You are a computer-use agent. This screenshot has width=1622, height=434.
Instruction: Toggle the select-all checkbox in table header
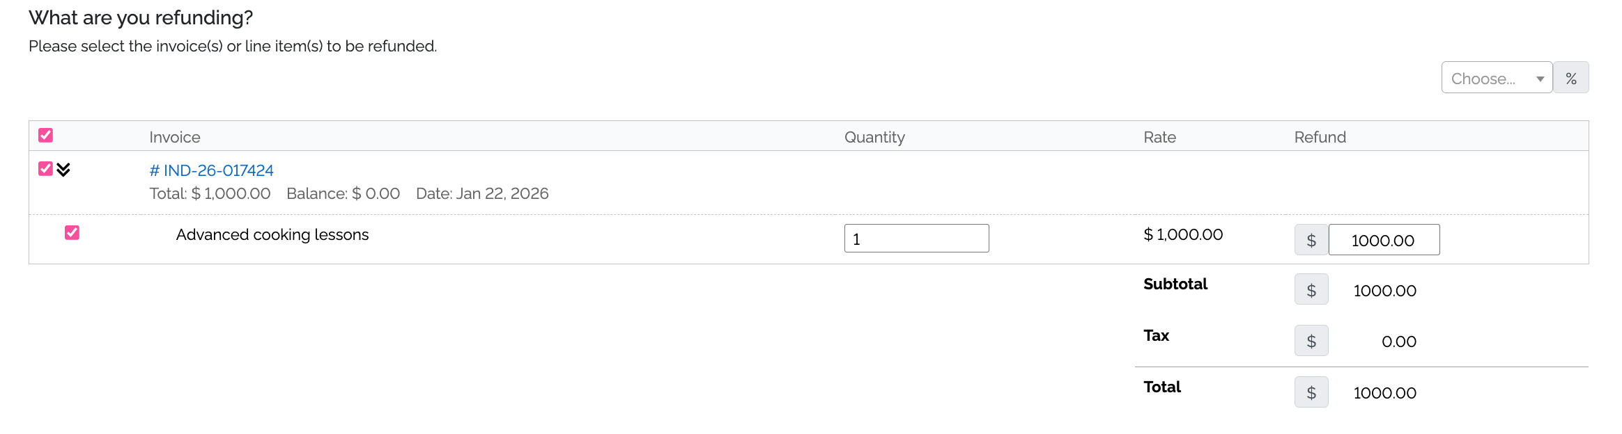[x=46, y=136]
